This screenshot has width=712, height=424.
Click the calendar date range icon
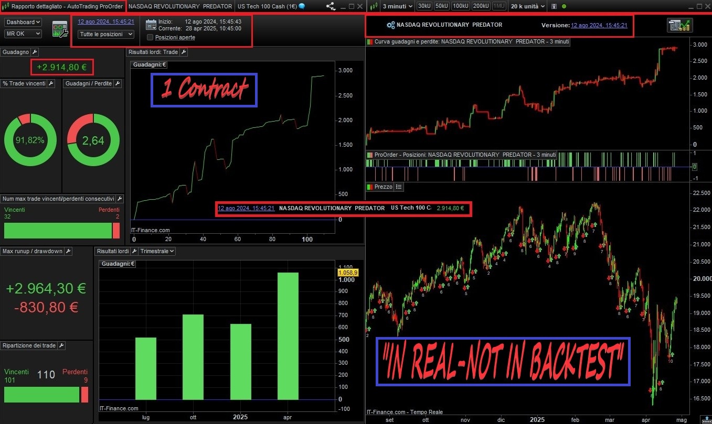(151, 25)
